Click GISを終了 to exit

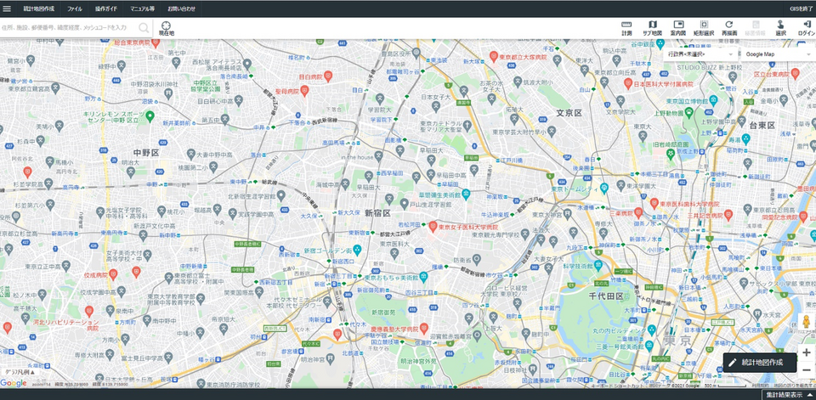click(802, 8)
